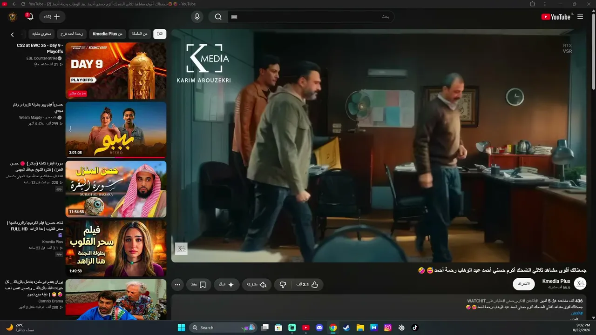Open the 'فيلم سحر القلوب' thumbnail
This screenshot has height=335, width=596.
pos(116,248)
